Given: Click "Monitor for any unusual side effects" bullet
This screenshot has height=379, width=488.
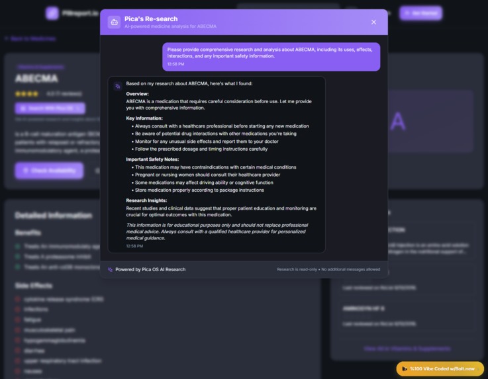Looking at the screenshot, I should [207, 142].
